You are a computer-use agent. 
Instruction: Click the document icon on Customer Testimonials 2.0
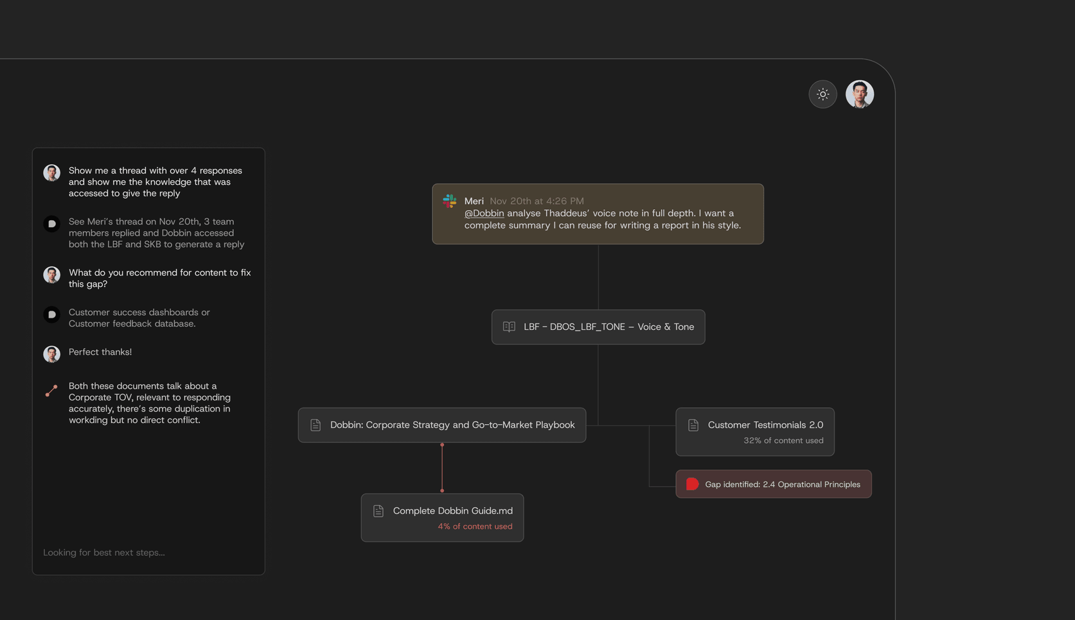coord(693,425)
